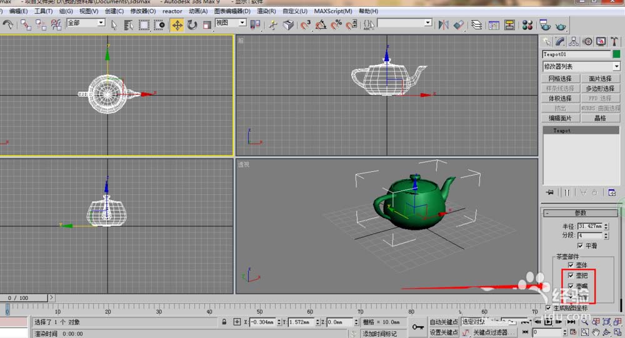Screen dimensions: 625x338
Task: Click the Quick Render teapot icon
Action: point(561,25)
